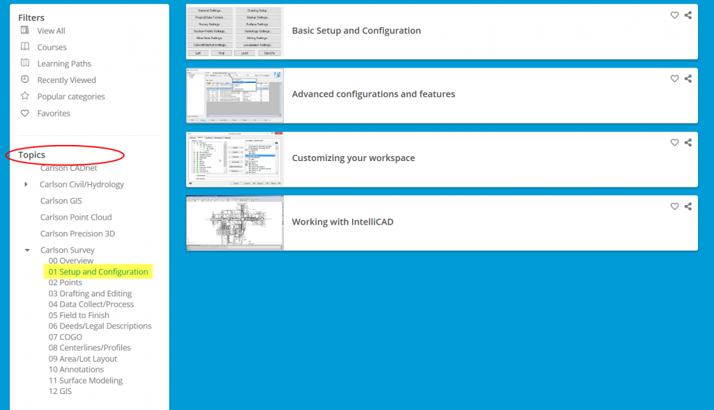Open 03 Drafting and Editing subtopic
Image resolution: width=714 pixels, height=410 pixels.
tap(90, 294)
